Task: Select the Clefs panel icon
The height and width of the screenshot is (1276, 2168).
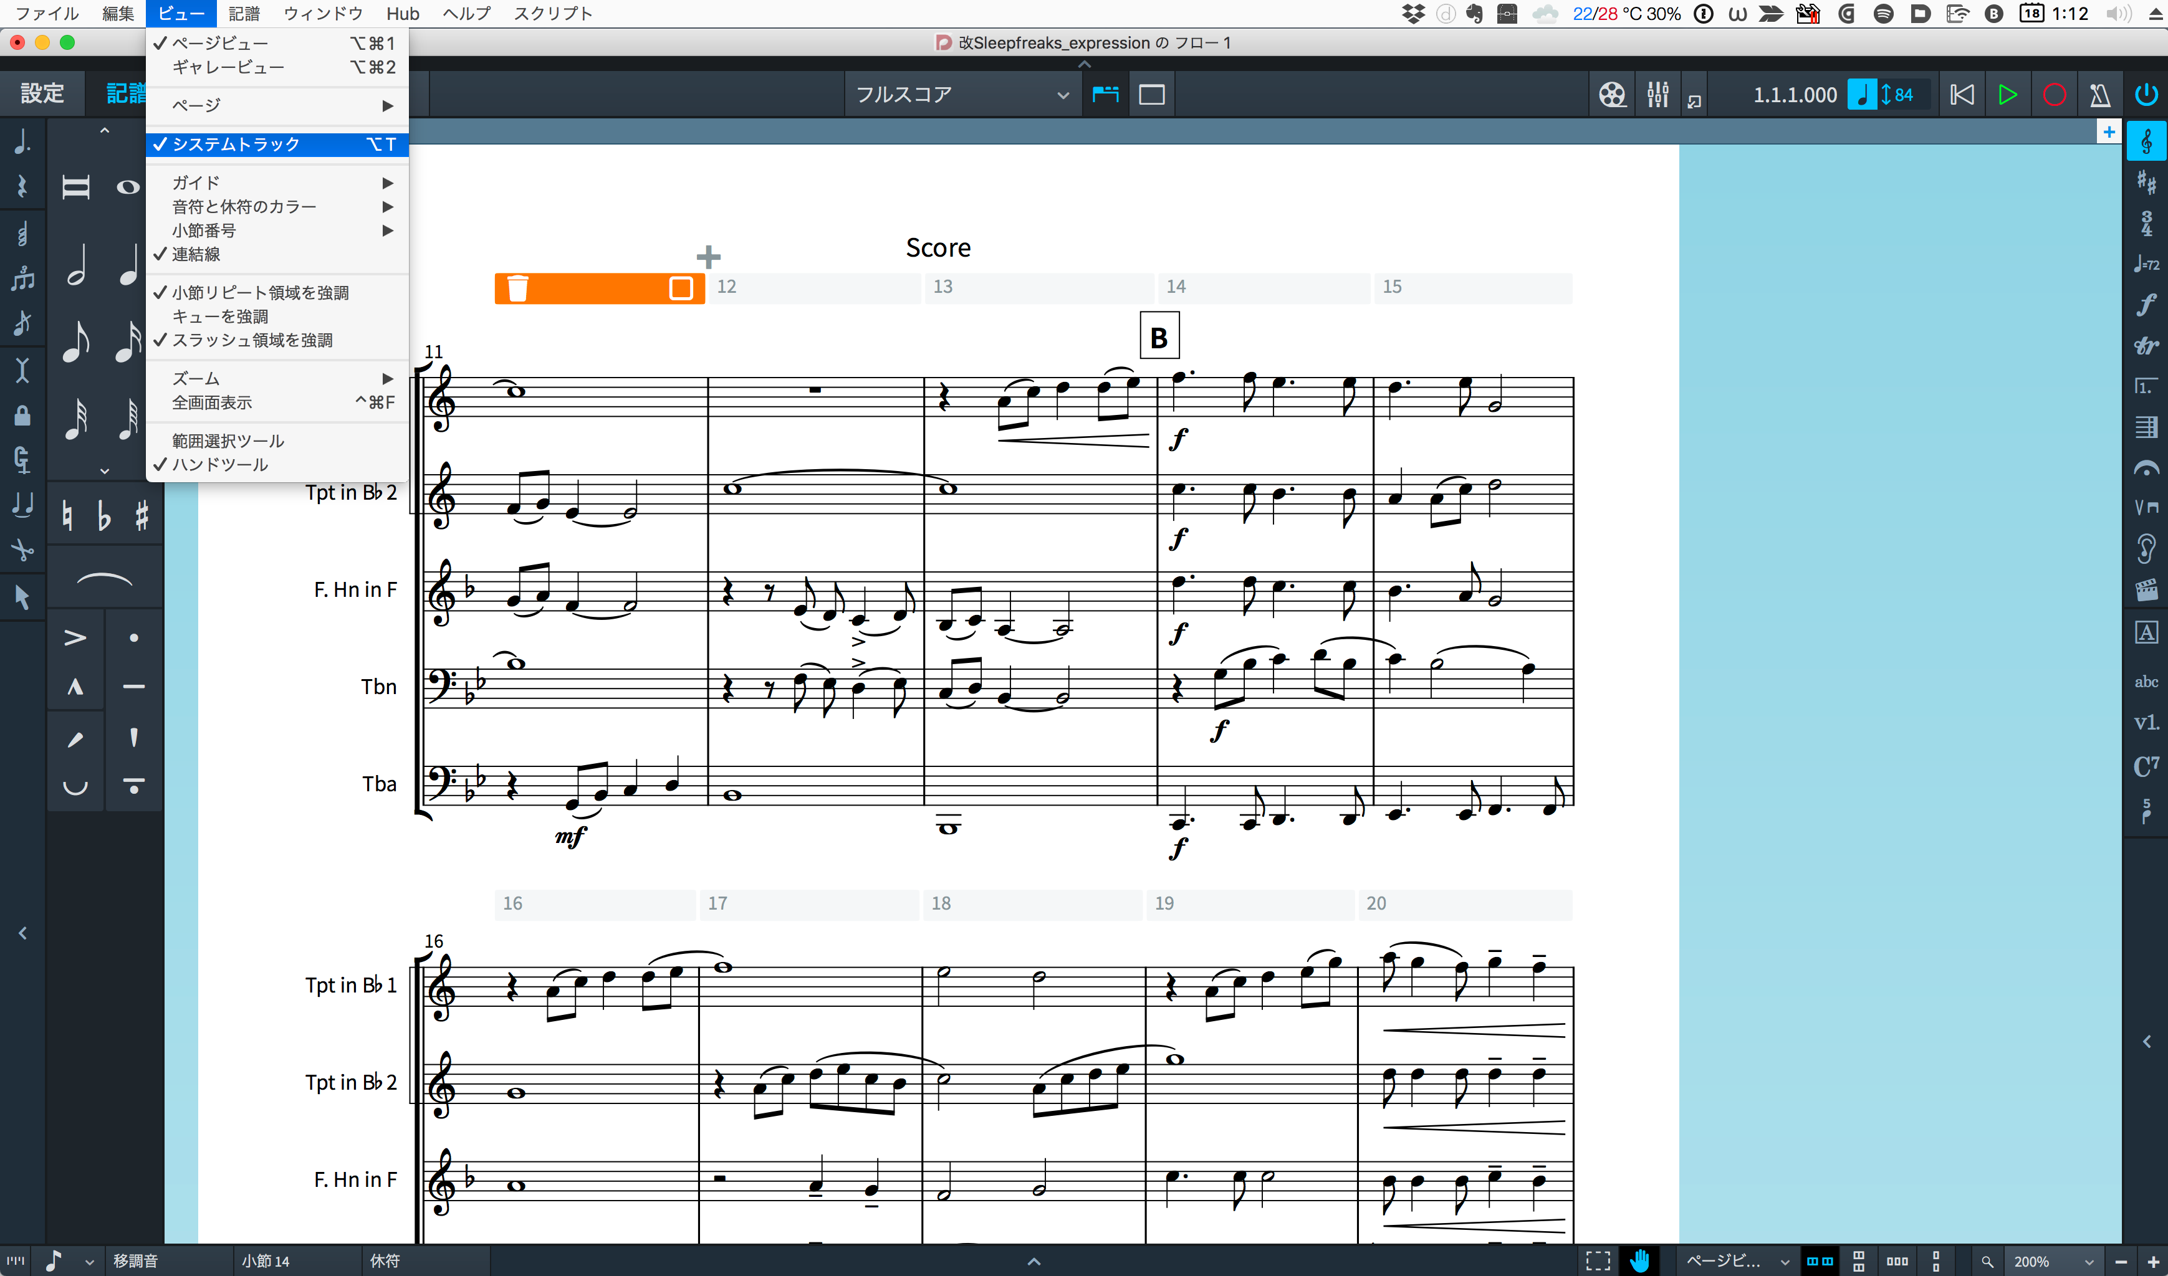Action: [2146, 142]
